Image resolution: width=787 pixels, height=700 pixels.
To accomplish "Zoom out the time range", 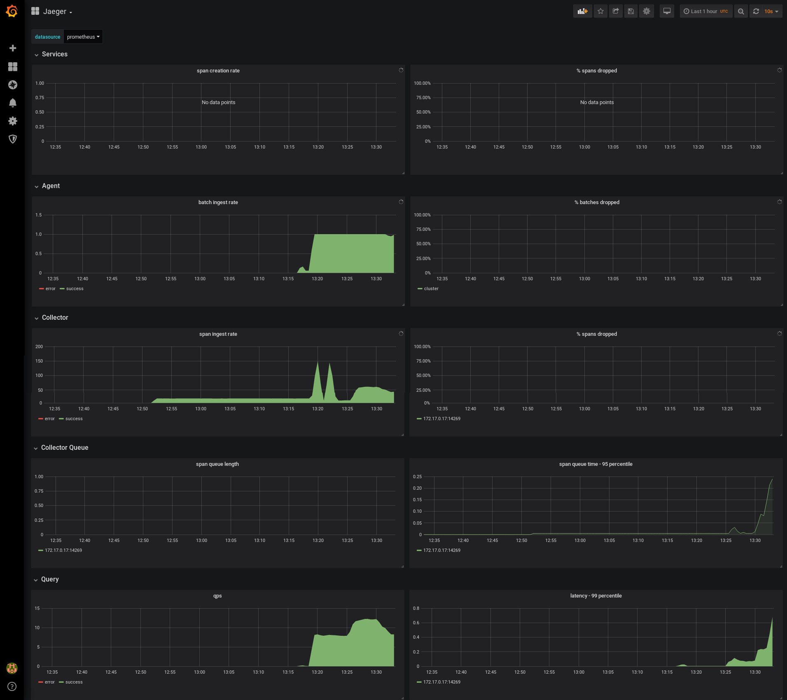I will [741, 12].
